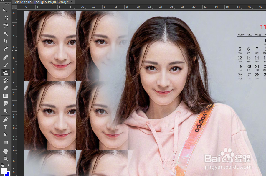Select the Horizontal Type tool
The height and width of the screenshot is (176, 266).
[x=6, y=127]
